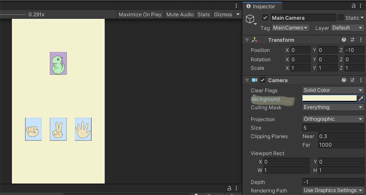This screenshot has width=366, height=195.
Task: Click Scale Y field
Action: pos(328,68)
